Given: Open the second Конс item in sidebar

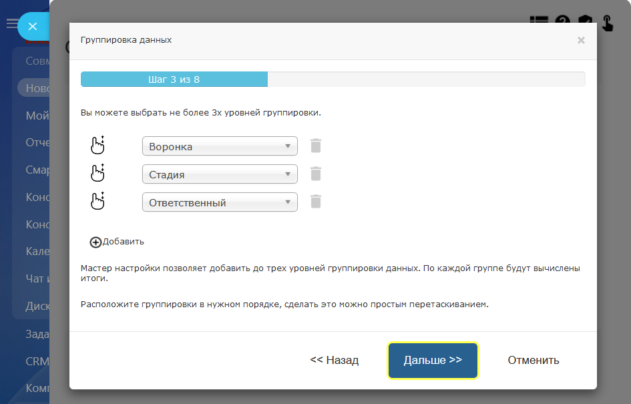Looking at the screenshot, I should 37,224.
